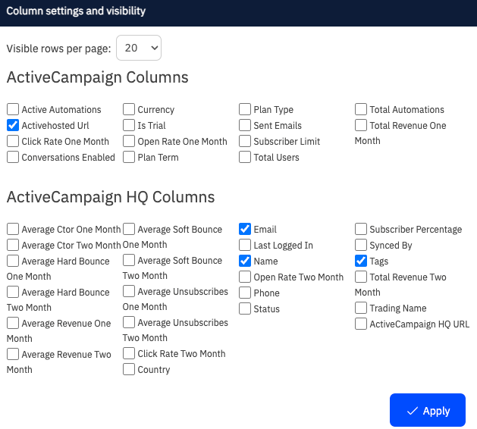Viewport: 477px width, 429px height.
Task: Check the Phone column checkbox
Action: [x=245, y=293]
